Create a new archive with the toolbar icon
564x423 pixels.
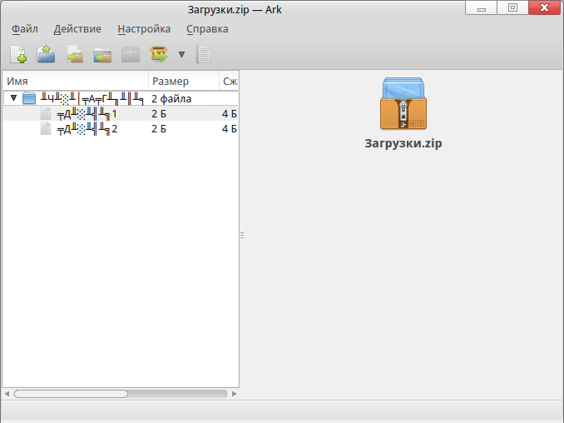click(18, 55)
